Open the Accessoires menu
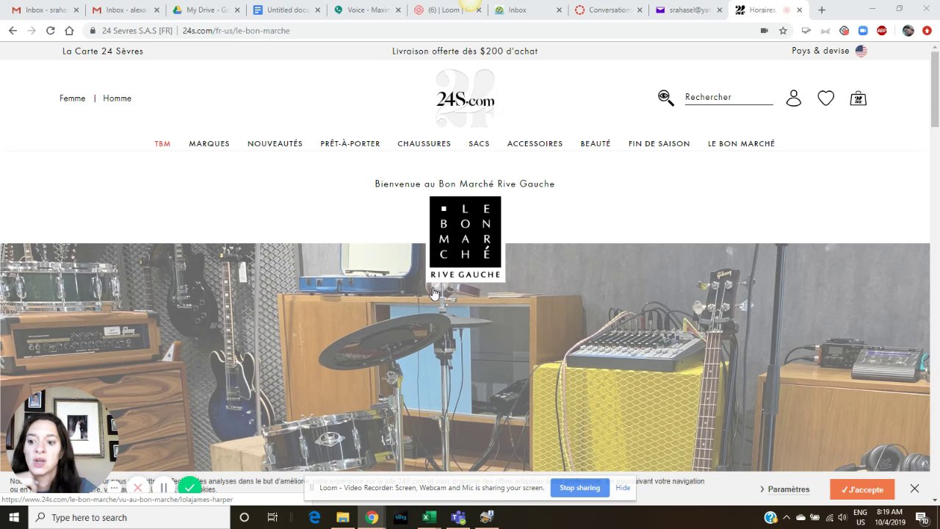The height and width of the screenshot is (529, 940). (535, 144)
